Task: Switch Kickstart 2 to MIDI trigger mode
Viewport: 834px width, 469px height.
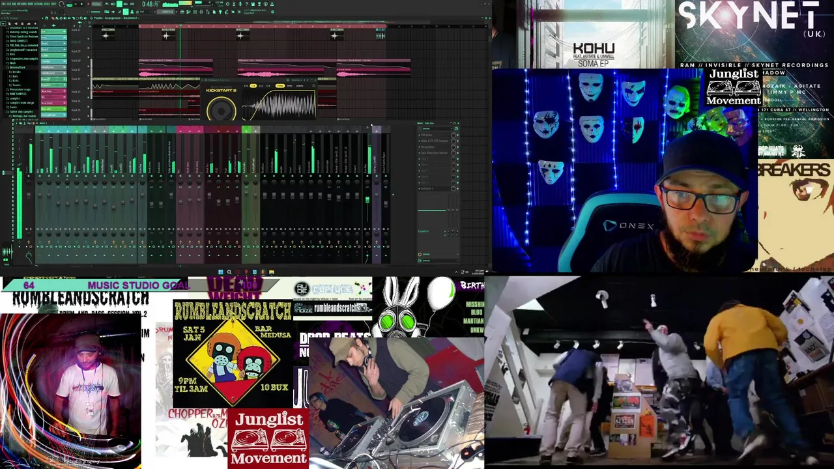Action: pos(290,86)
